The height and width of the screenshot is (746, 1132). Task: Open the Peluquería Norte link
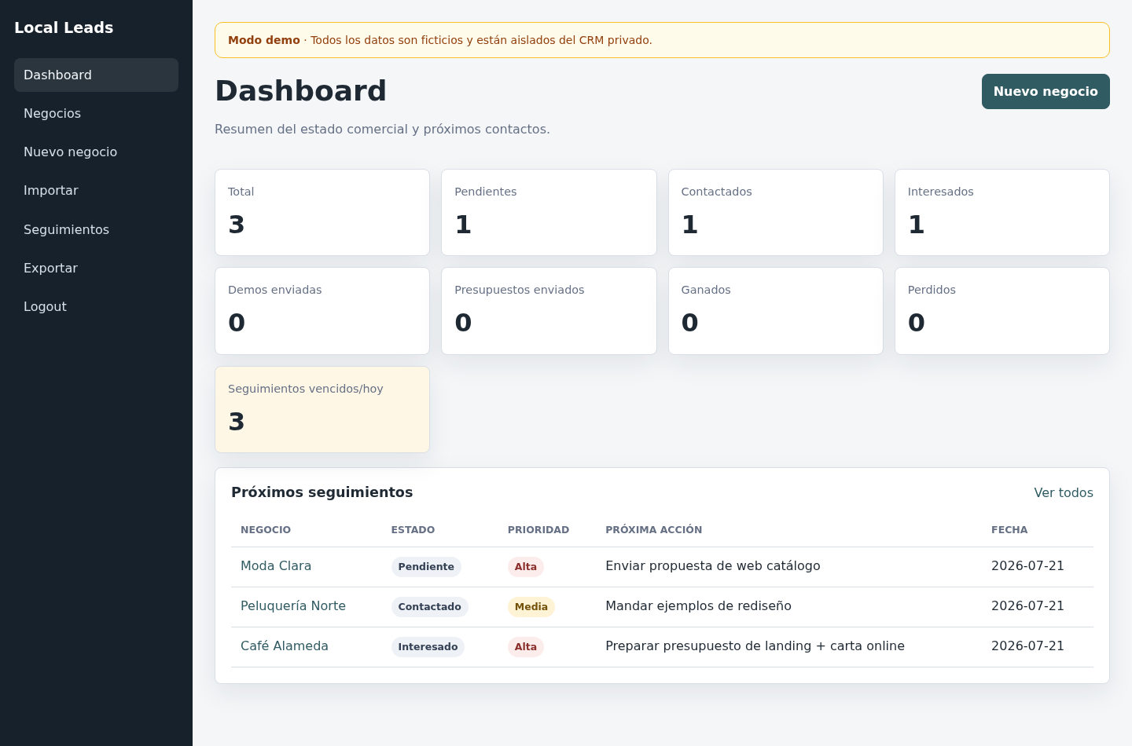293,605
